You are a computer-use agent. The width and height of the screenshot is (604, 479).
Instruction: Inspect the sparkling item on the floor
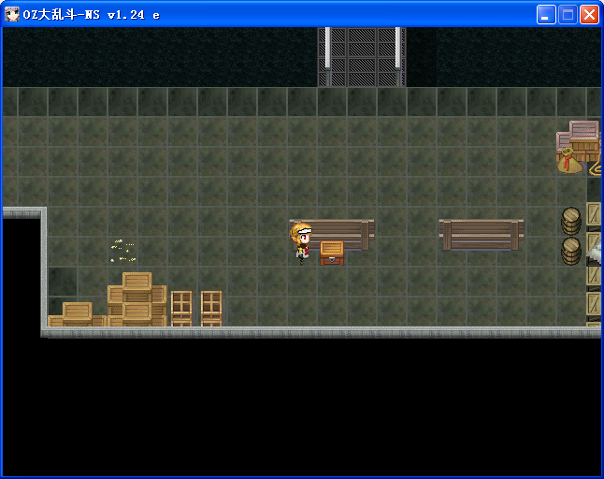point(123,251)
